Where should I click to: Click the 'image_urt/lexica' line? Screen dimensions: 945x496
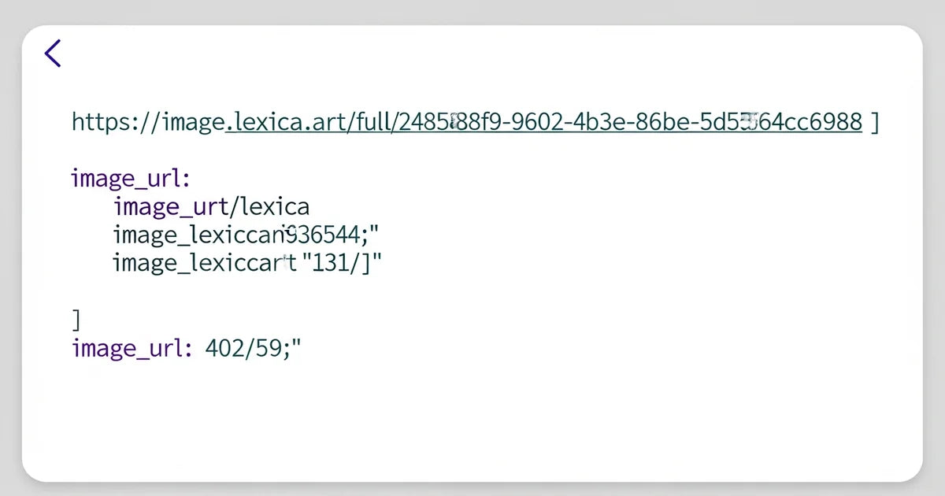point(211,207)
